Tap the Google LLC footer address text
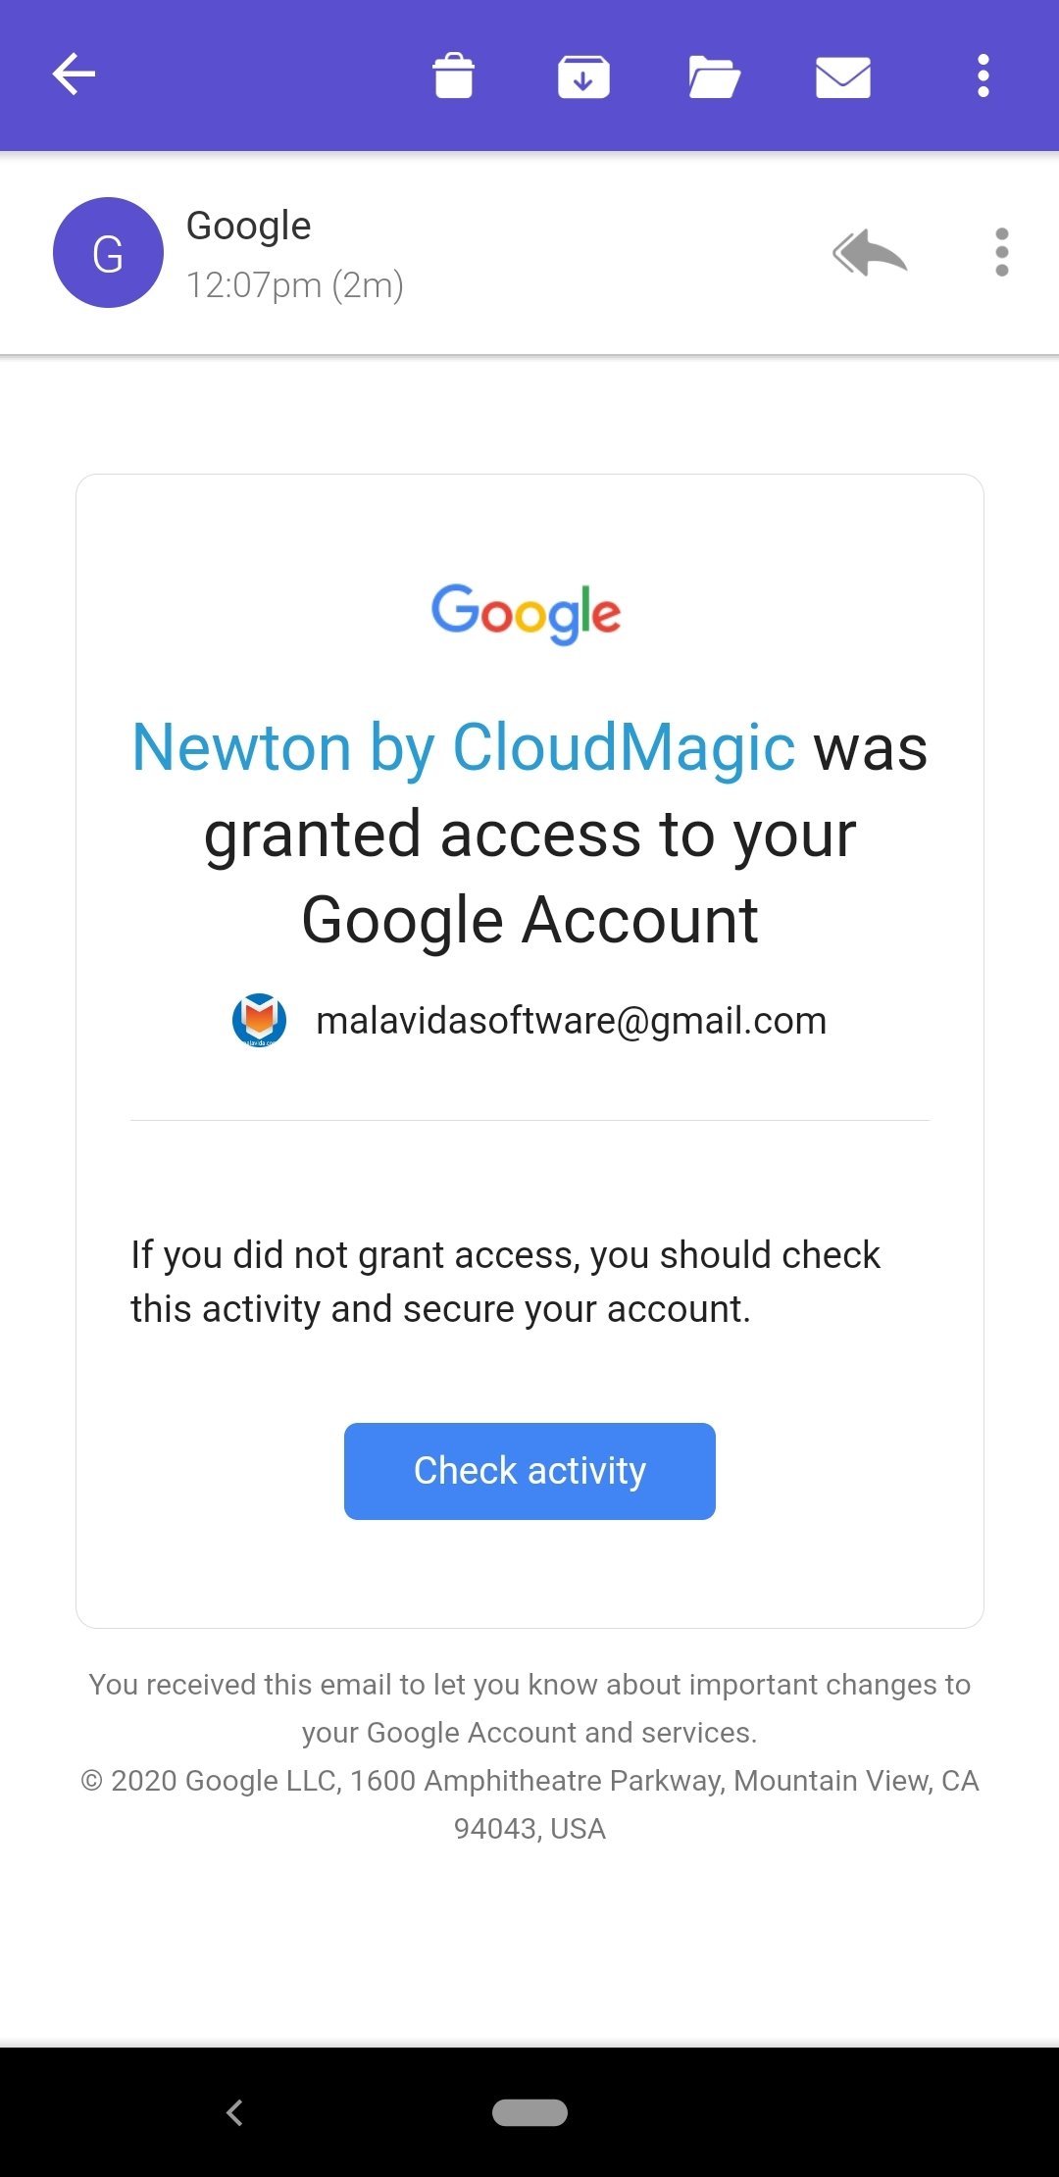 pos(529,1804)
